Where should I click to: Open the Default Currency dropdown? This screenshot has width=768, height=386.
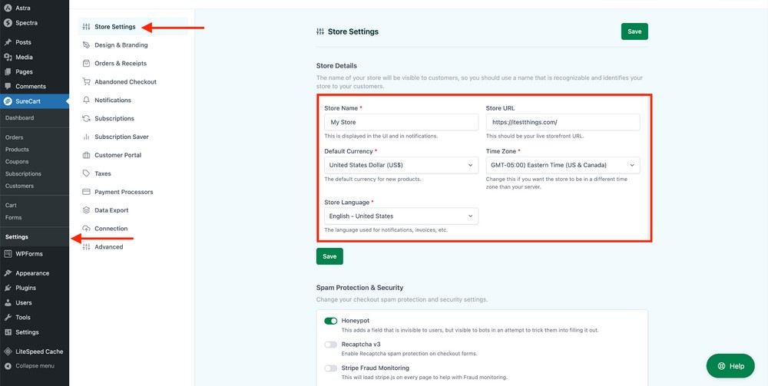point(401,165)
